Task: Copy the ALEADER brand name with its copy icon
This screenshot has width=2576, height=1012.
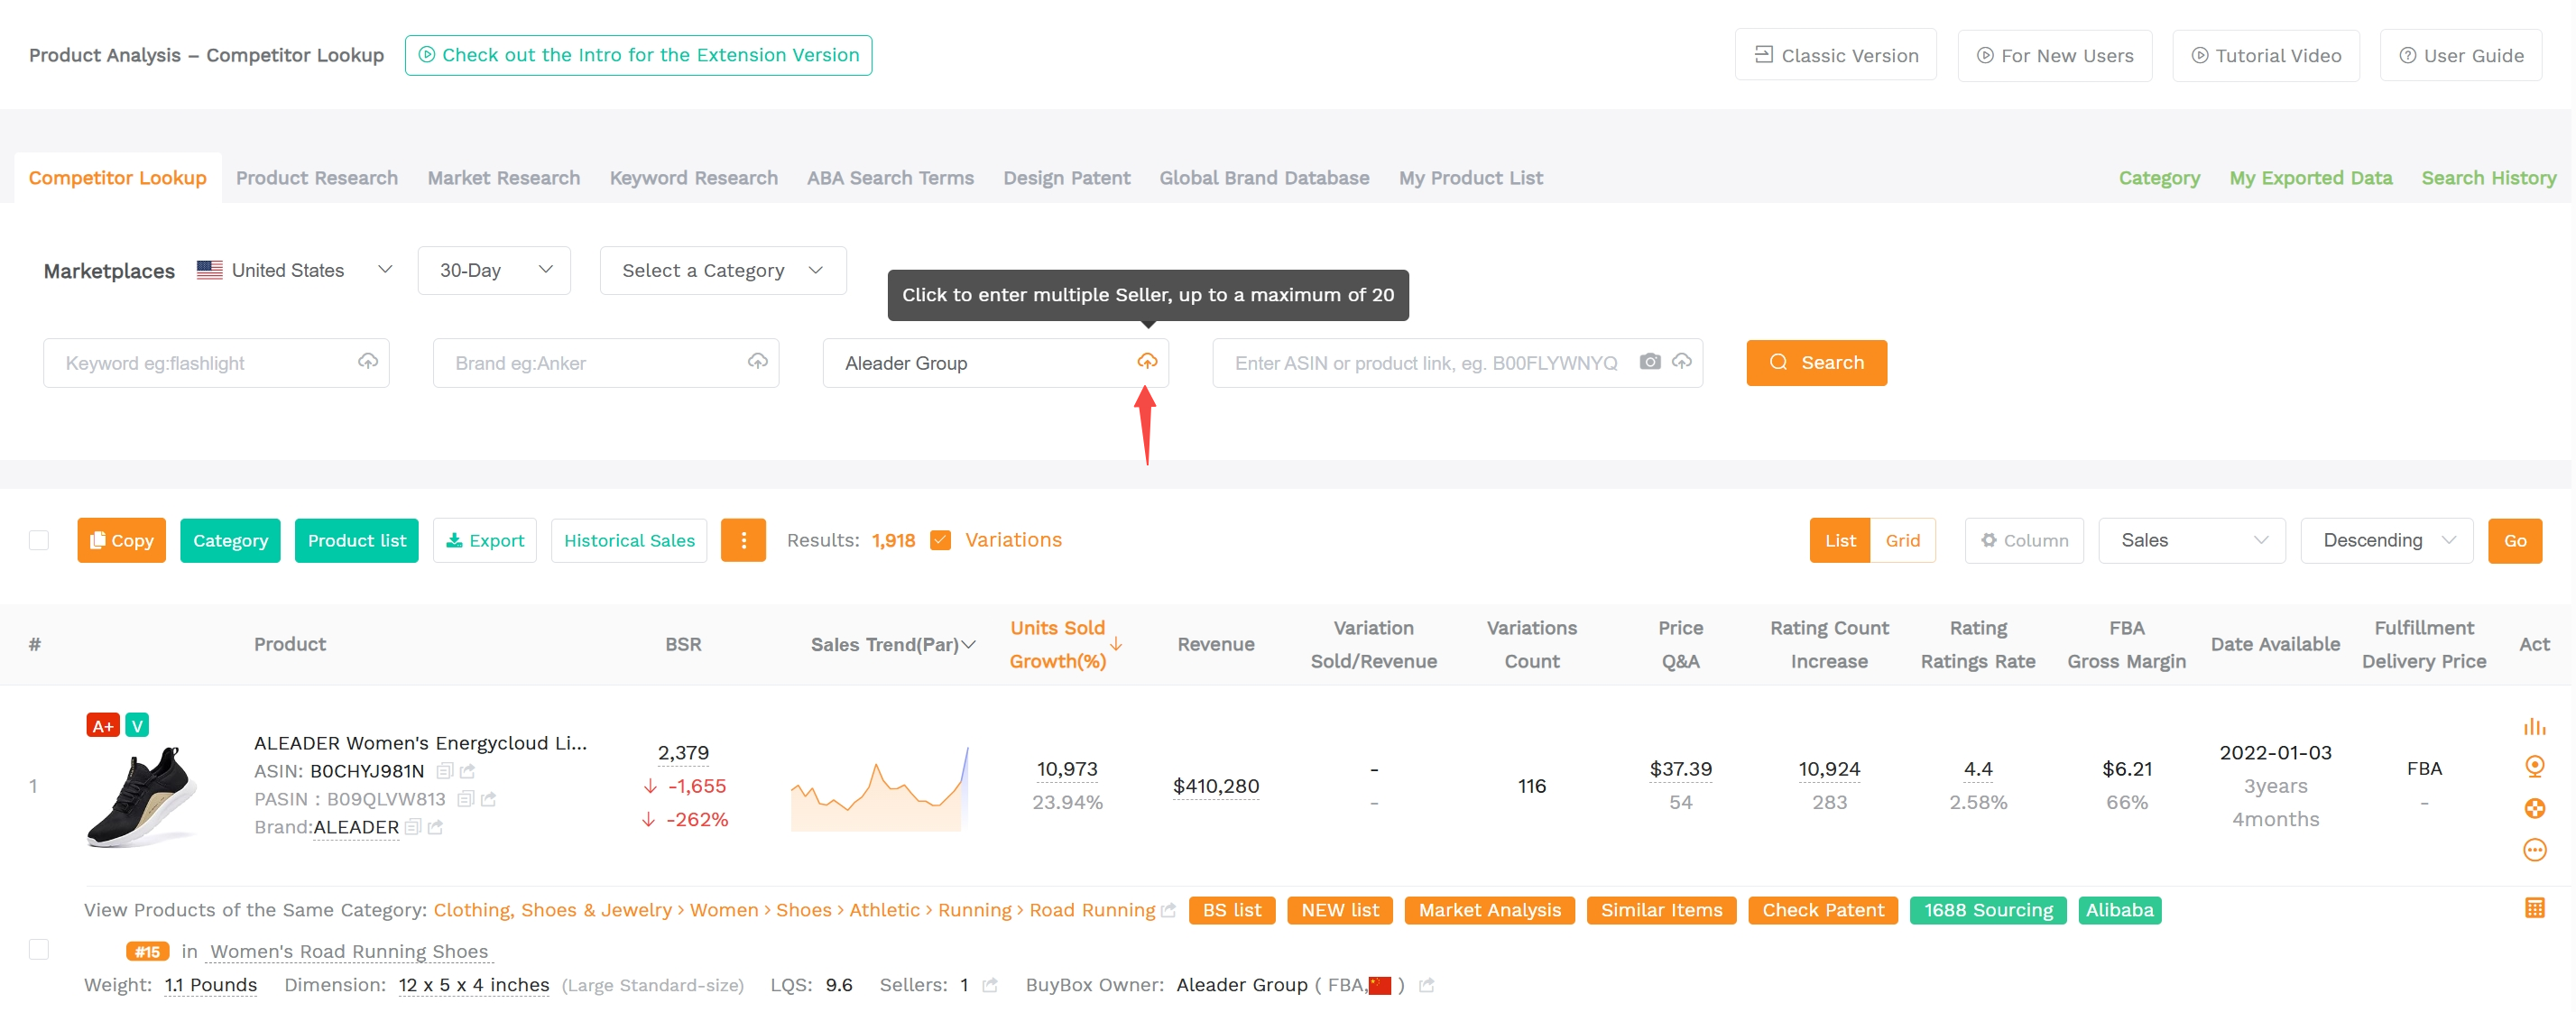Action: 413,827
